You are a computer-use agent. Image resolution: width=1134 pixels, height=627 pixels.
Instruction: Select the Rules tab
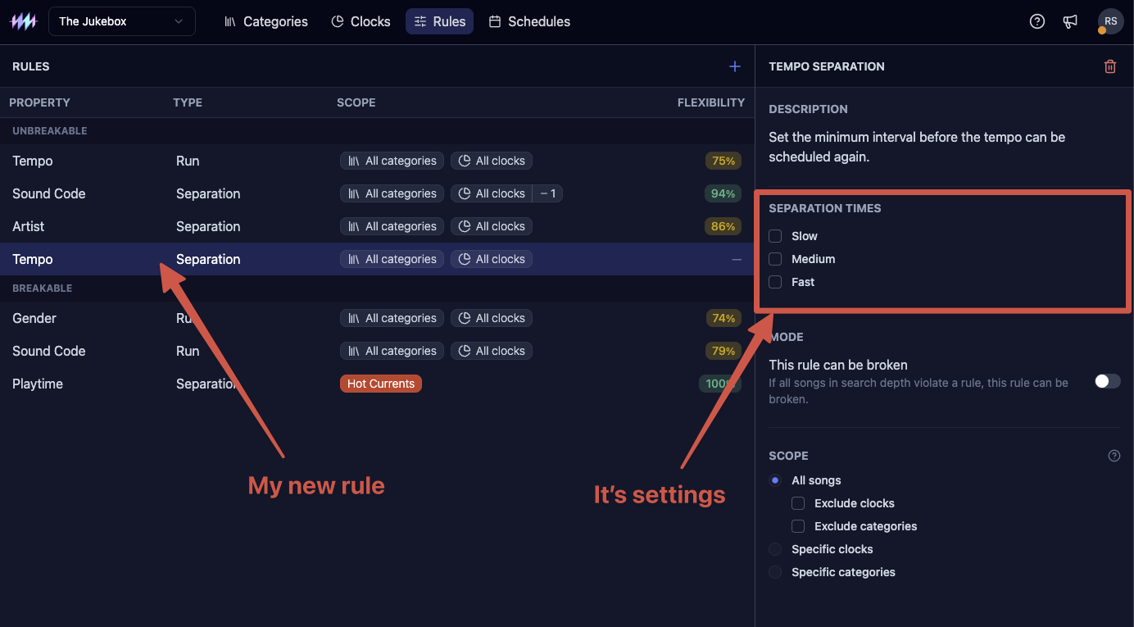440,21
